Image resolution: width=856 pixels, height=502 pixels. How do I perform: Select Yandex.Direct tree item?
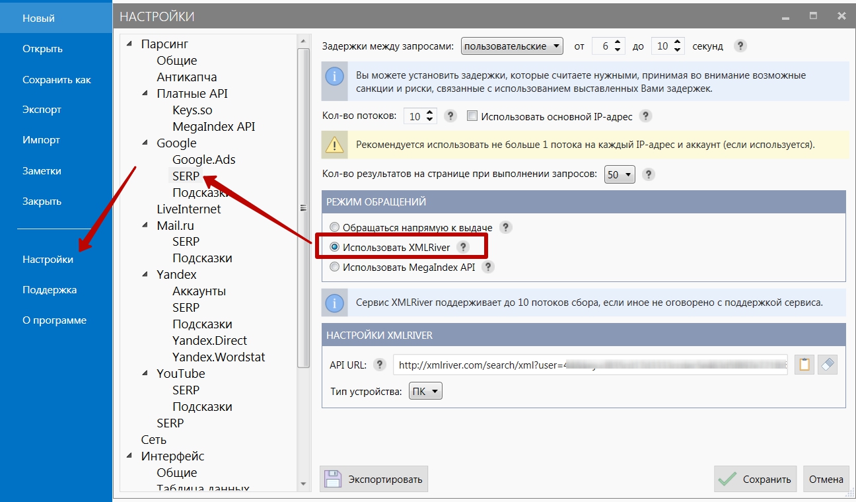pos(209,341)
